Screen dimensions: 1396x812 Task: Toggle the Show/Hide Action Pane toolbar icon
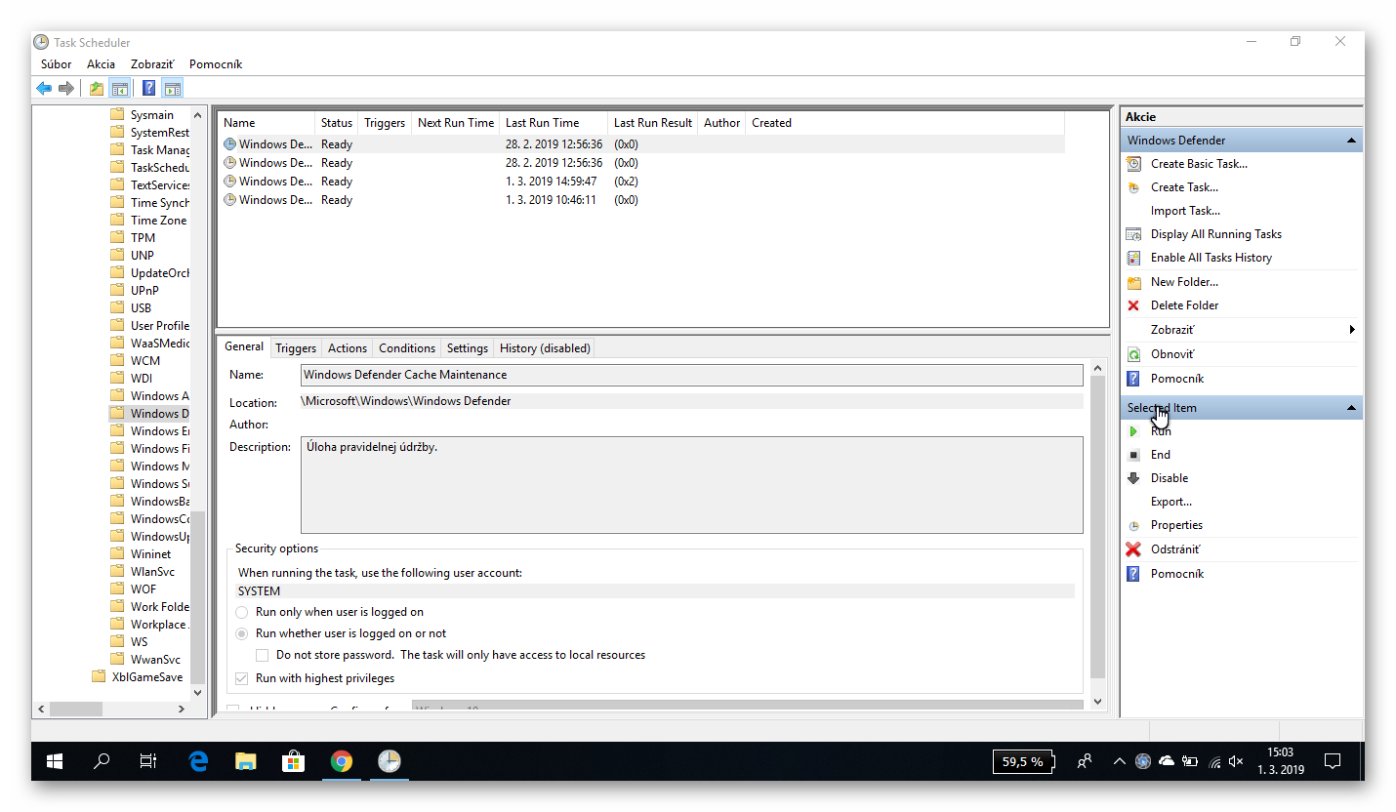point(173,89)
